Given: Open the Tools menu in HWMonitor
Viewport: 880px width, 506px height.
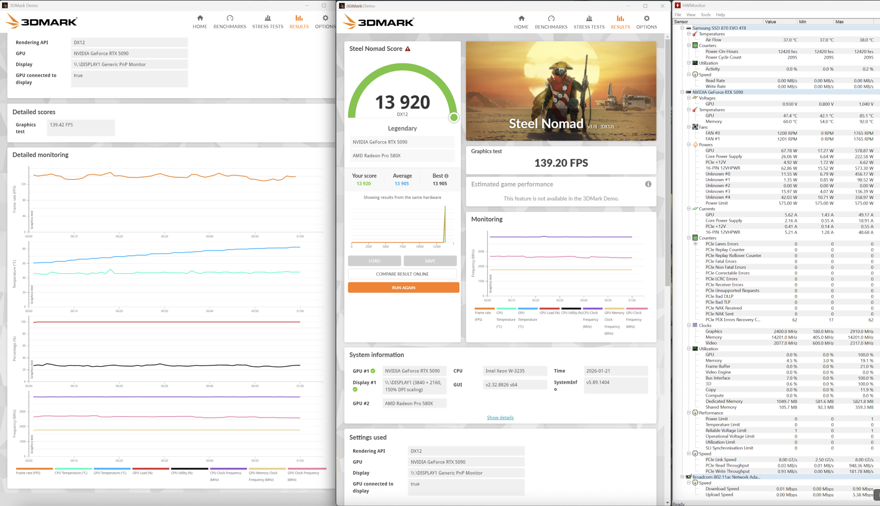Looking at the screenshot, I should pyautogui.click(x=705, y=15).
